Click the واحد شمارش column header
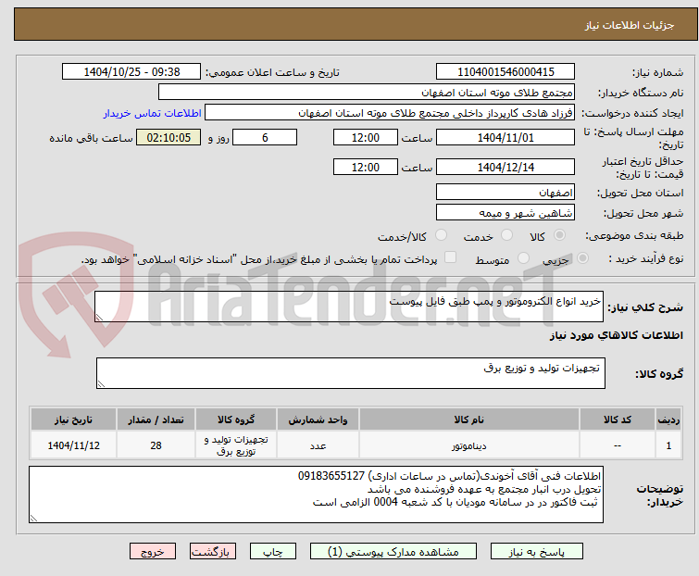Viewport: 699px width, 576px height. coord(318,419)
